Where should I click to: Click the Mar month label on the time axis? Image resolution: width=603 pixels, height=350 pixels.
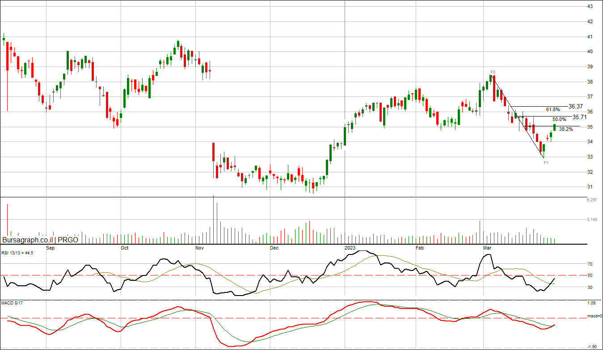coord(487,247)
